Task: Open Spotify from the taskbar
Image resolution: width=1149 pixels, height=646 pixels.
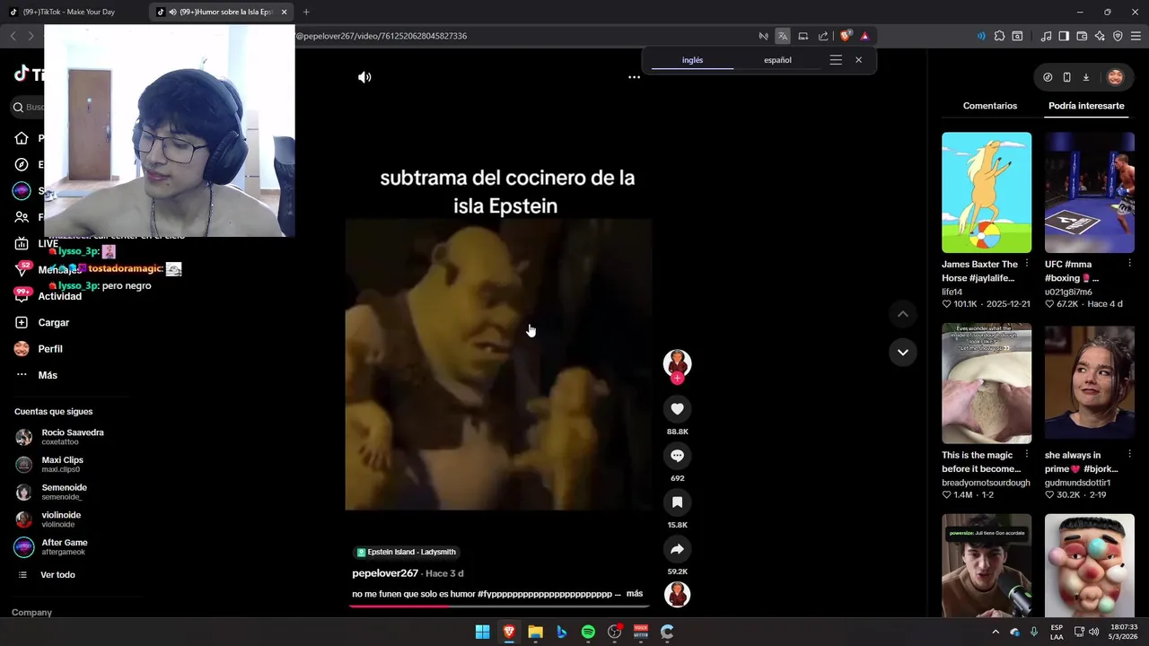Action: [x=588, y=632]
